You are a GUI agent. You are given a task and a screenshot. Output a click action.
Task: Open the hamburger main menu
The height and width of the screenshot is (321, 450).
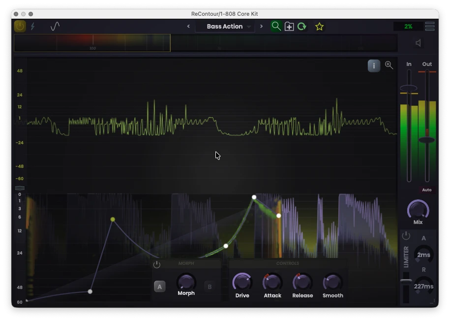click(430, 27)
